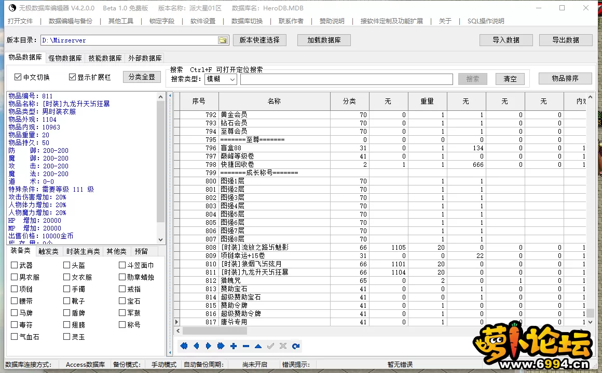Check the 气血石 checkbox
The width and height of the screenshot is (602, 373).
pyautogui.click(x=14, y=336)
